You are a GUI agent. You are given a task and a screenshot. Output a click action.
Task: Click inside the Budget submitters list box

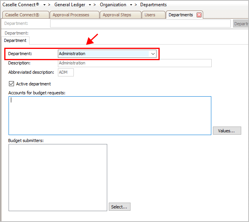click(57, 177)
